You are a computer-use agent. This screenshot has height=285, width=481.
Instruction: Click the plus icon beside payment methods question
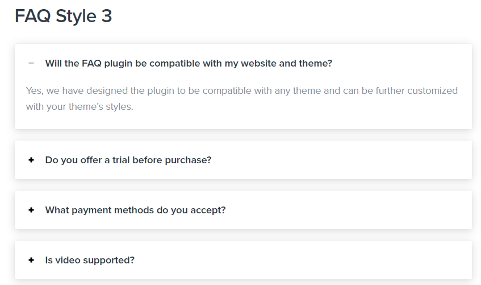(x=31, y=210)
